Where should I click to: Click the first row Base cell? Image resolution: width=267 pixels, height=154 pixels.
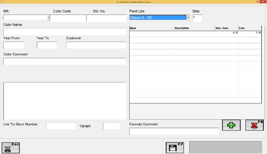152,34
